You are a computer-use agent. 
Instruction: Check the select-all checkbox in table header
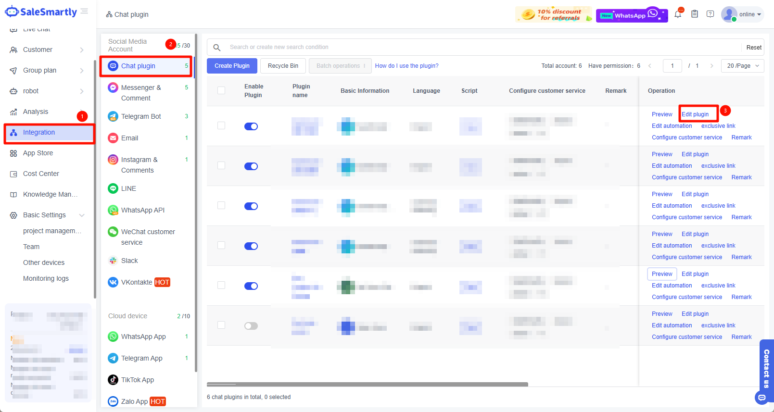221,90
